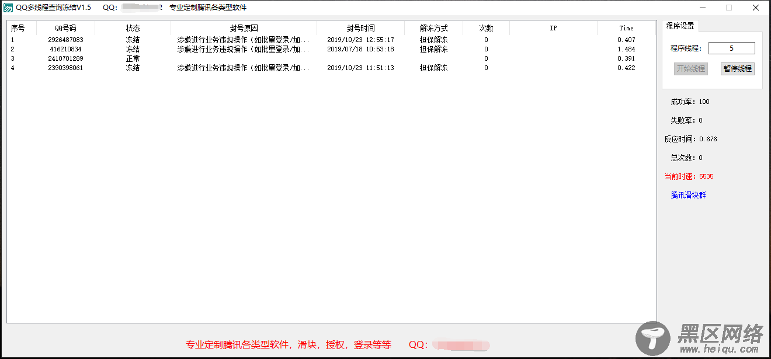Image resolution: width=771 pixels, height=359 pixels.
Task: Close the QQ多线程查询冻结 window
Action: [756, 8]
